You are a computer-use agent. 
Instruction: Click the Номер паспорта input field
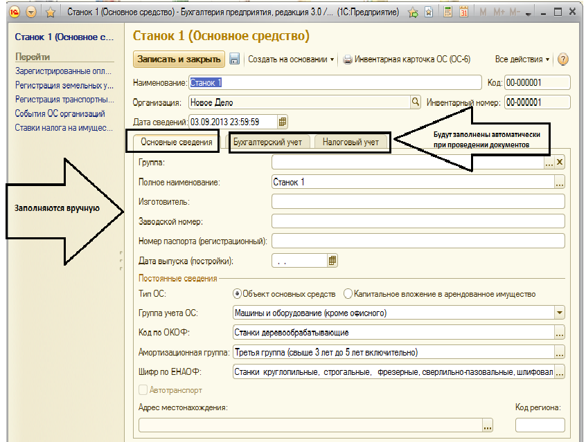point(418,241)
